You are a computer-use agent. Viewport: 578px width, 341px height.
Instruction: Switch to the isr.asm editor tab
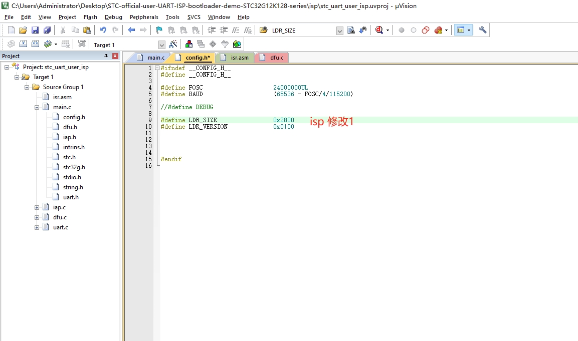point(235,58)
